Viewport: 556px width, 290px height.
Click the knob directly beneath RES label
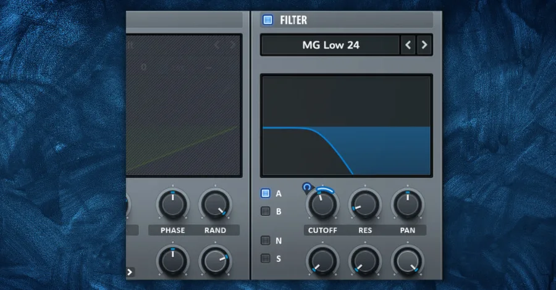365,262
